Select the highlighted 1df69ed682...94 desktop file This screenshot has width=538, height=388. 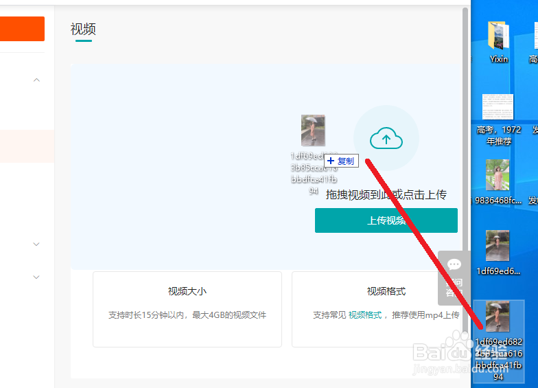(498, 341)
